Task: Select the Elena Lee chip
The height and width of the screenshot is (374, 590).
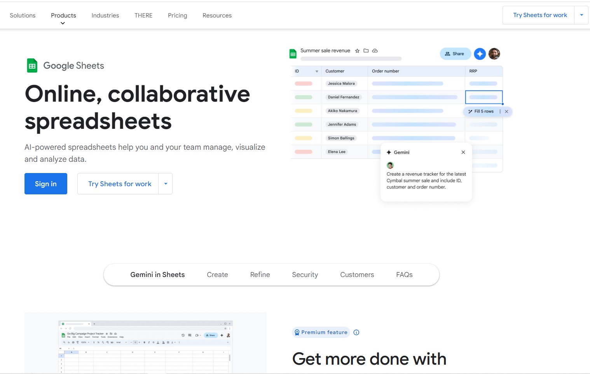Action: [337, 152]
